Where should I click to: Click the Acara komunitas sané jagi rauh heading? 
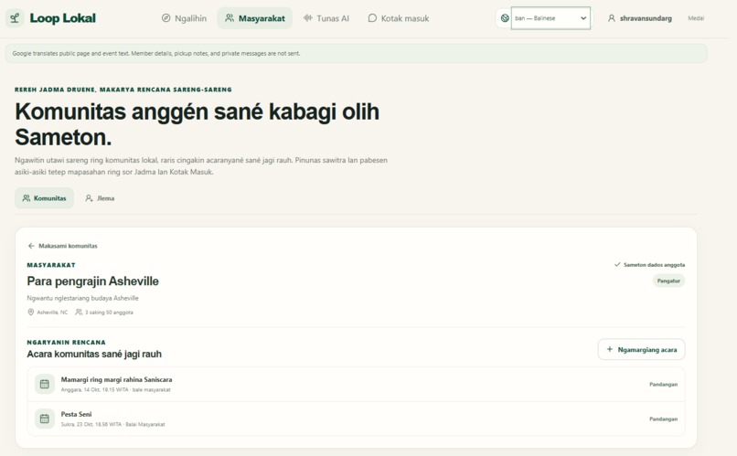(94, 354)
